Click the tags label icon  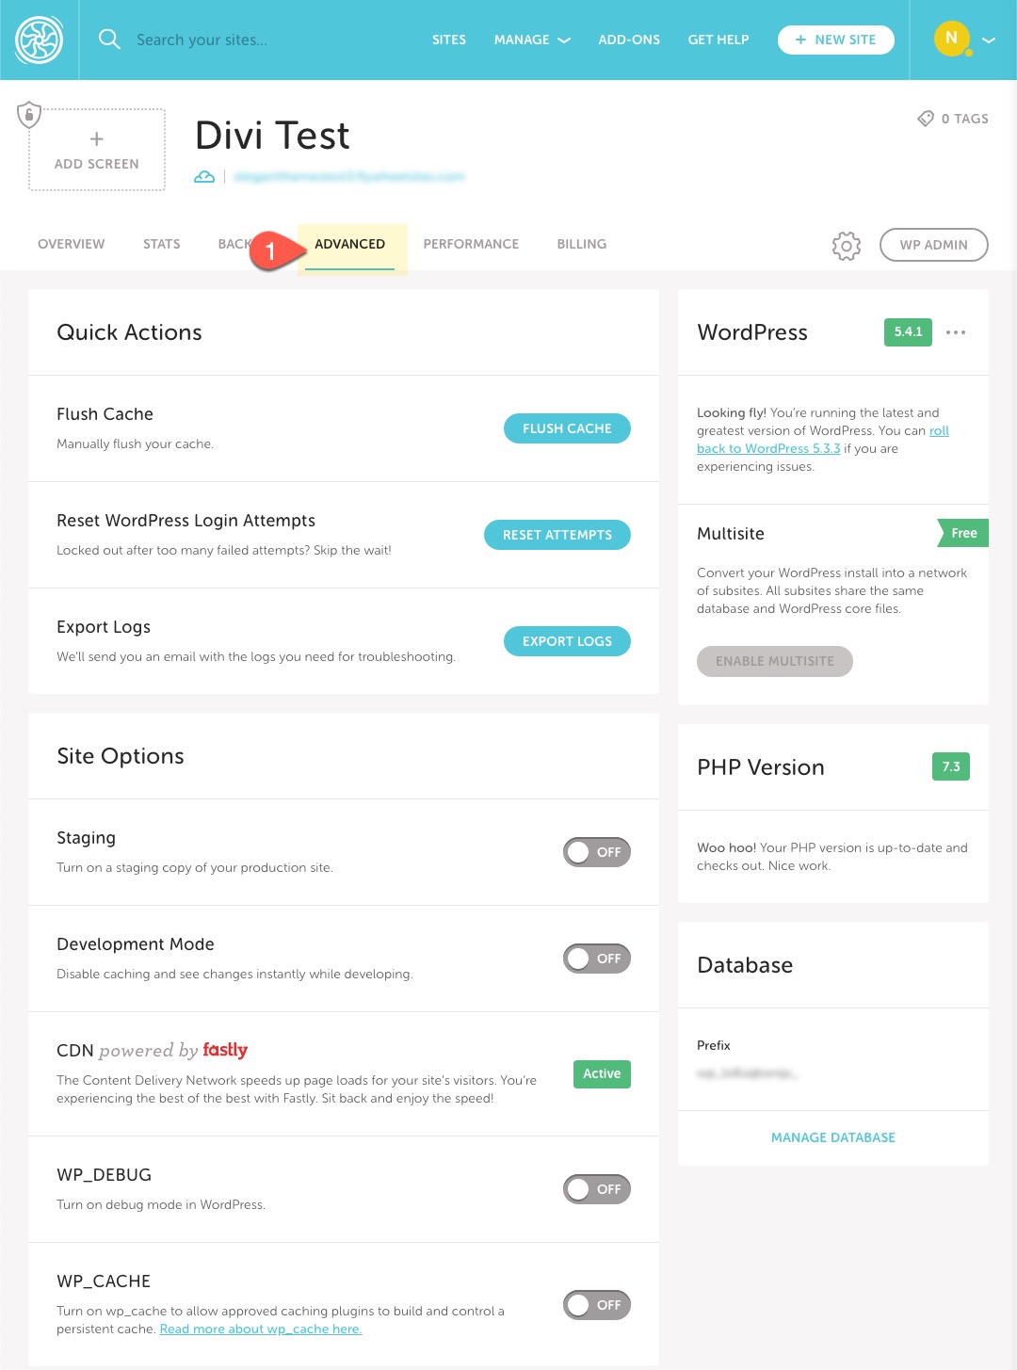926,119
